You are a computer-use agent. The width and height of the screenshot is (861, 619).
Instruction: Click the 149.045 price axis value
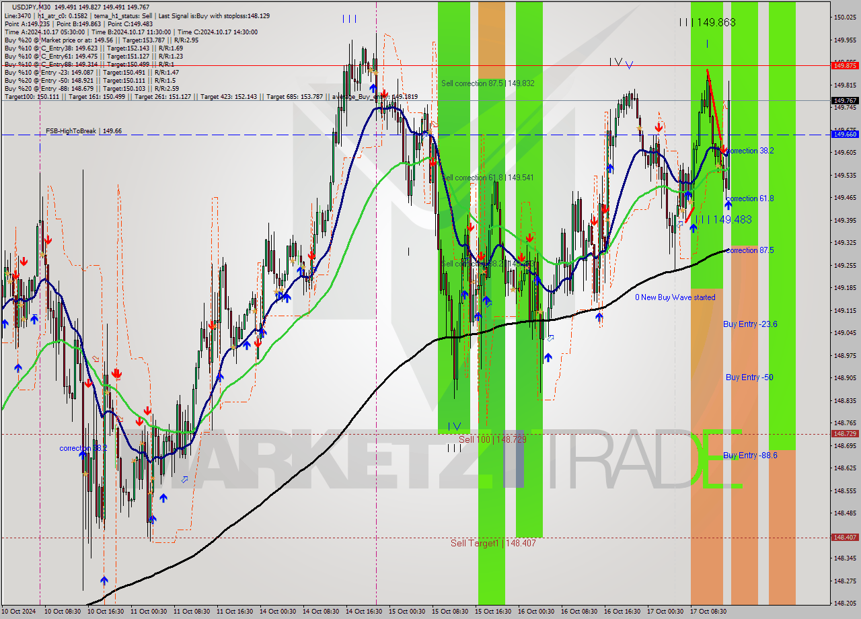point(845,332)
